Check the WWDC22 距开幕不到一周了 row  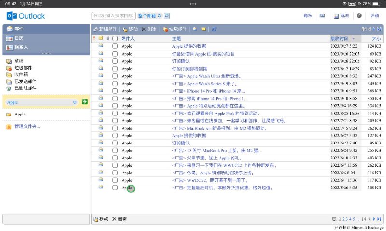coord(115,180)
